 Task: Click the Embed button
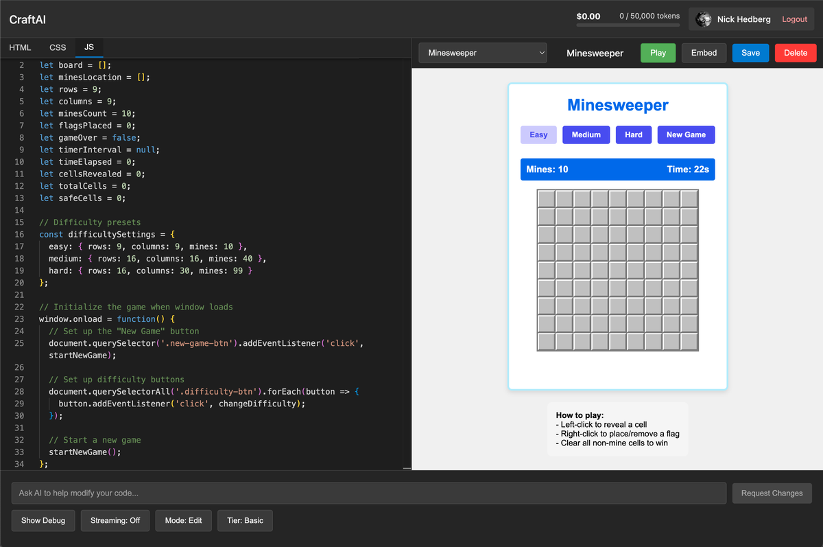tap(704, 53)
